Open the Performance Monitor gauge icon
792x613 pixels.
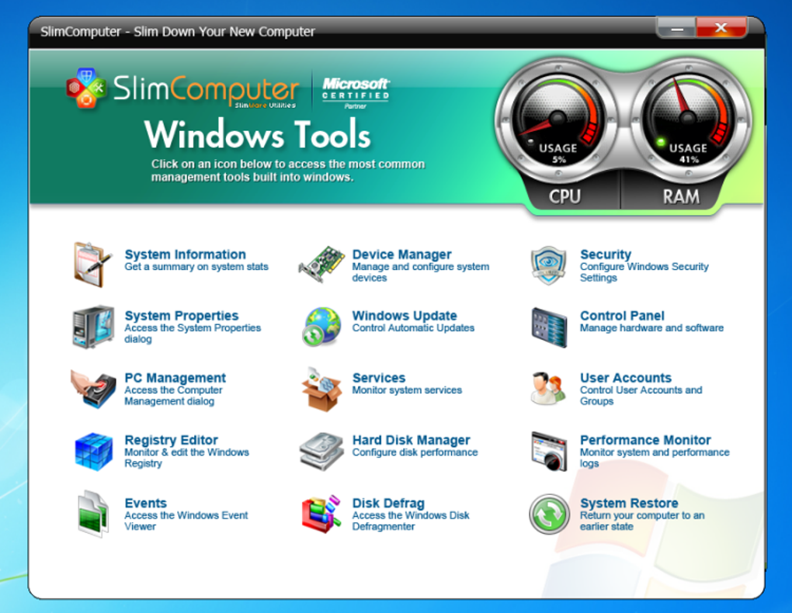tap(549, 452)
